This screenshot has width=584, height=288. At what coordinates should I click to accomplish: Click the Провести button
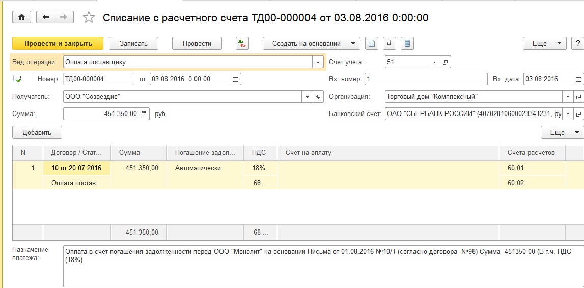(x=197, y=43)
